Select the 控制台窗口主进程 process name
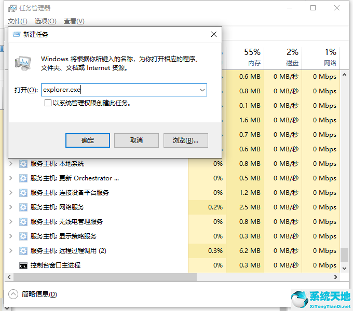 pos(56,265)
